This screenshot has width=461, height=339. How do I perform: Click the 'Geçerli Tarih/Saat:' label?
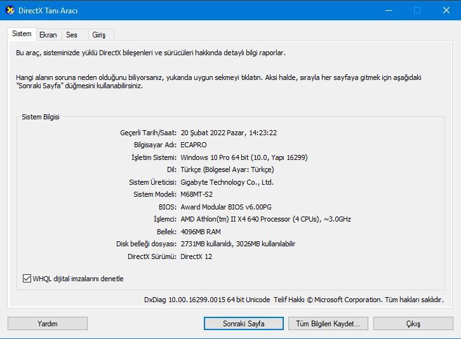(x=148, y=133)
